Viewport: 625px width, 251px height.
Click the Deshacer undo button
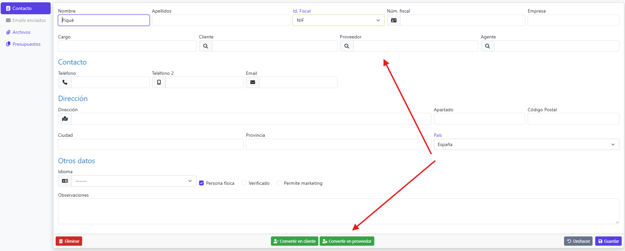(578, 241)
